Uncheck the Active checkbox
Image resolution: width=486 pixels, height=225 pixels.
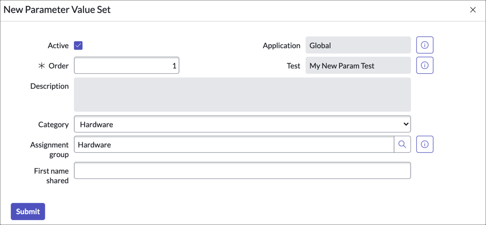78,45
